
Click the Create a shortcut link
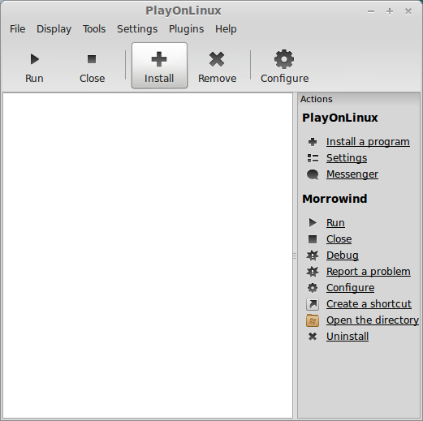click(x=369, y=304)
